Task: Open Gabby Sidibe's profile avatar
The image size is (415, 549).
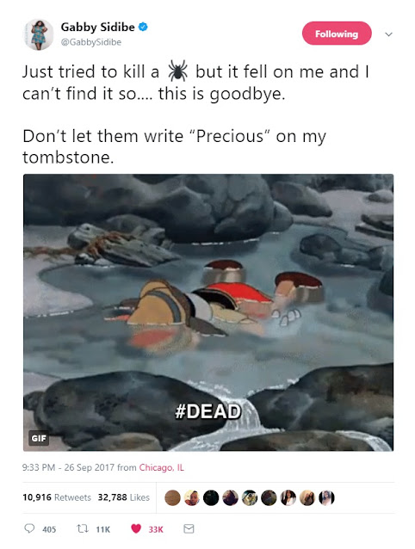Action: 39,34
